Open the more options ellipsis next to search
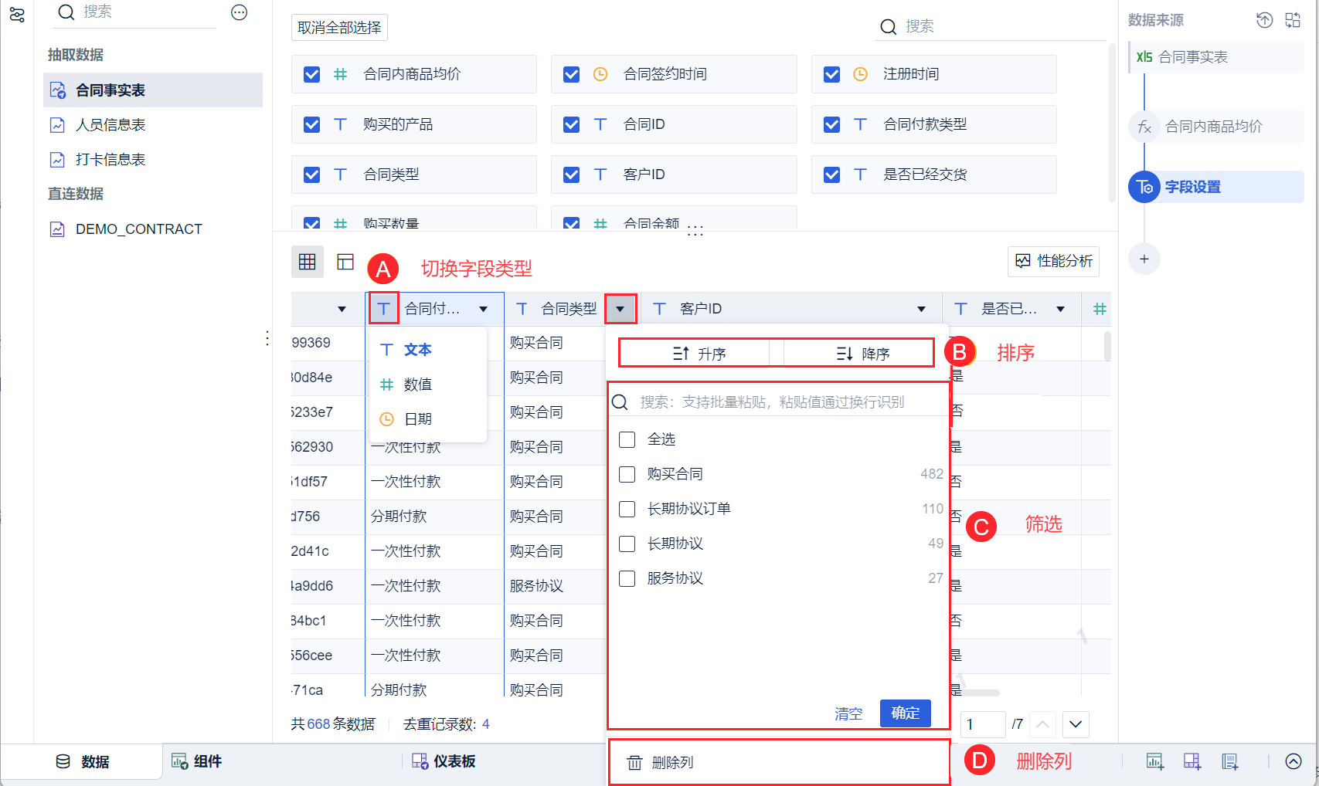1319x786 pixels. (240, 12)
